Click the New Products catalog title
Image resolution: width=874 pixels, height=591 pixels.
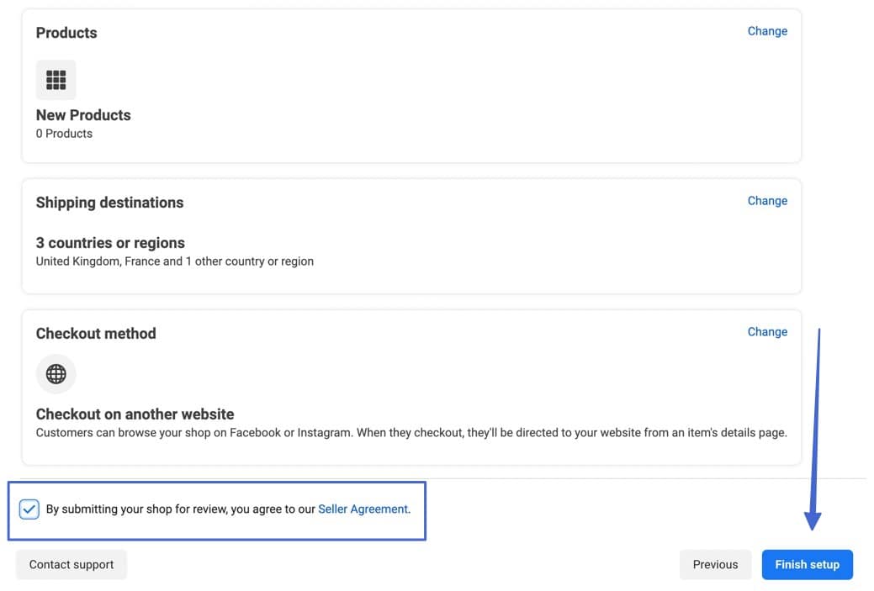tap(83, 115)
